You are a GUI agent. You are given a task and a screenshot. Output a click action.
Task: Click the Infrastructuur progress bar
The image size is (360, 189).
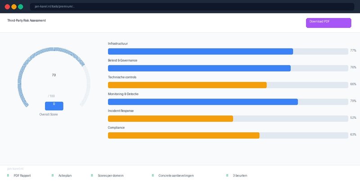[x=200, y=51]
